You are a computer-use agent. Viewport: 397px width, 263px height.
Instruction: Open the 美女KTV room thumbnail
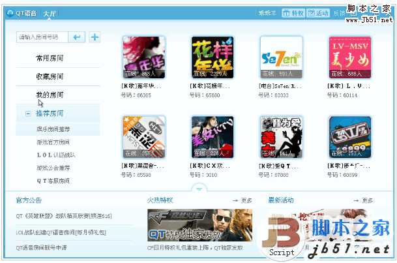pos(213,137)
